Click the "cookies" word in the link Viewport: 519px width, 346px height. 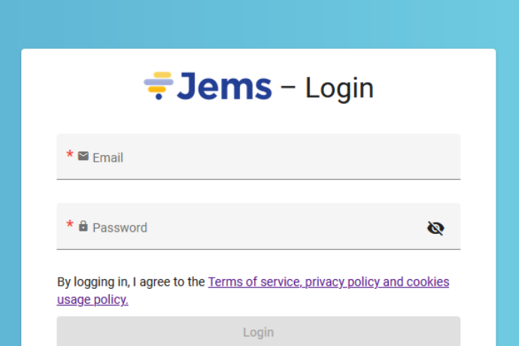[x=427, y=282]
